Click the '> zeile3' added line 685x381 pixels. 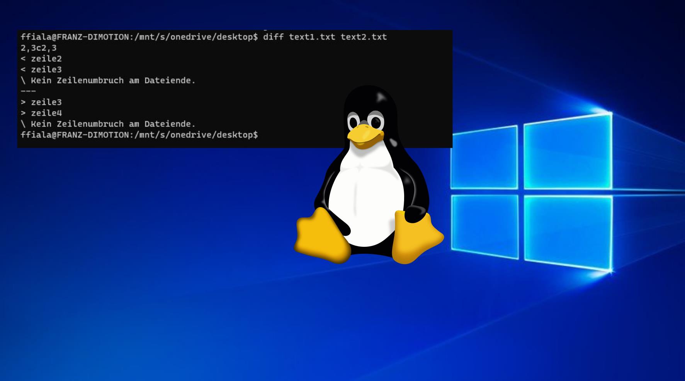coord(41,102)
